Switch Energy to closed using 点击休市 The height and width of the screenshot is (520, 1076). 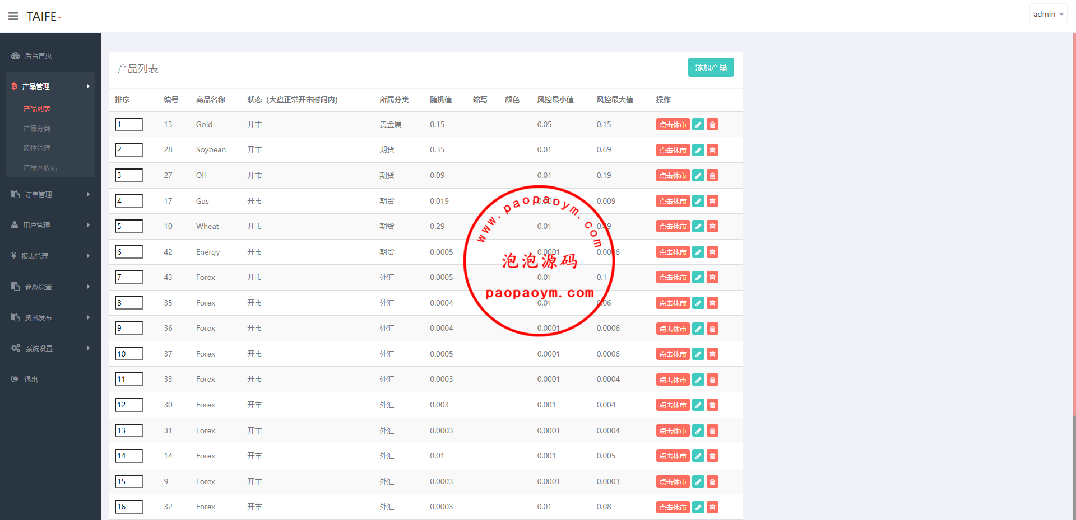[672, 252]
